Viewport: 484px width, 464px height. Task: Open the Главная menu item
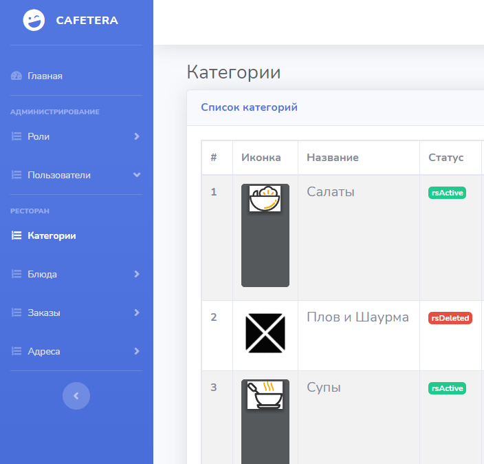coord(45,76)
